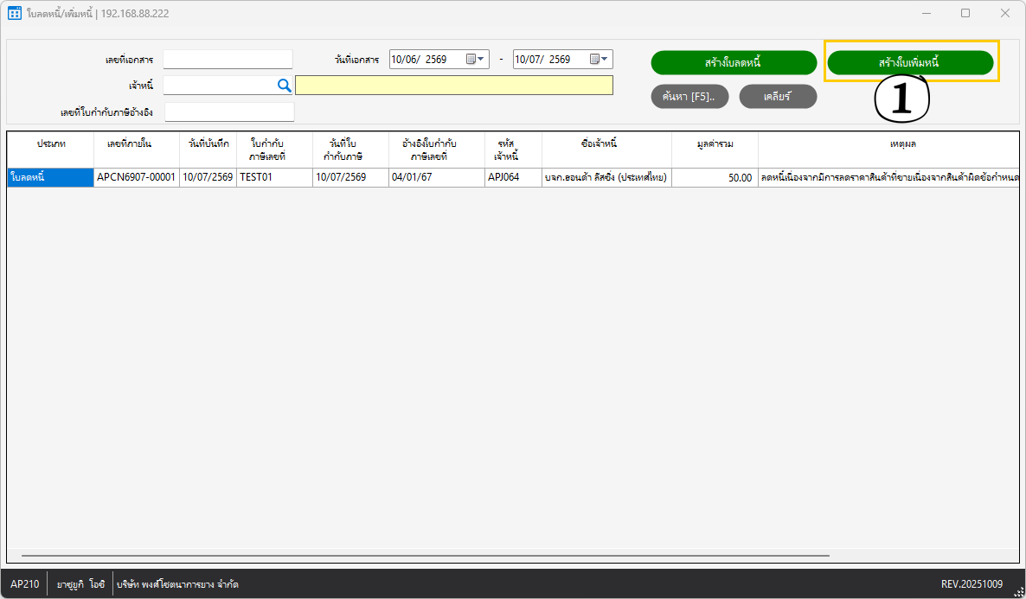Screen dimensions: 1026x599
Task: Click the TEST01 tax invoice cell
Action: (x=275, y=177)
